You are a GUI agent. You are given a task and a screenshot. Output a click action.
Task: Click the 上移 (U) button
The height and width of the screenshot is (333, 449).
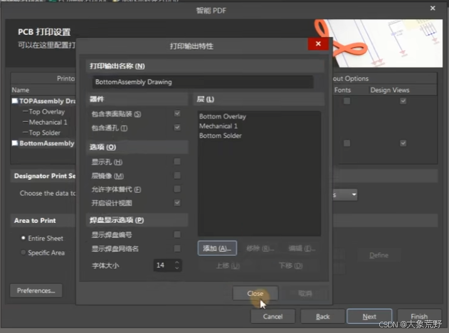228,266
